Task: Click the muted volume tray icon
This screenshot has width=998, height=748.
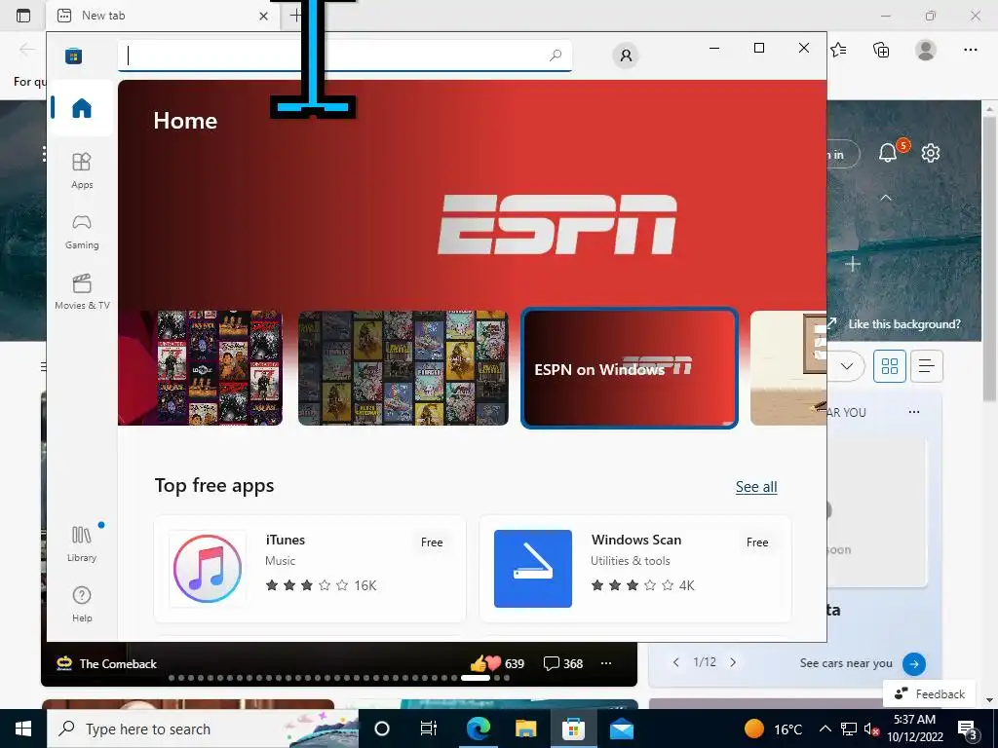Action: (871, 729)
